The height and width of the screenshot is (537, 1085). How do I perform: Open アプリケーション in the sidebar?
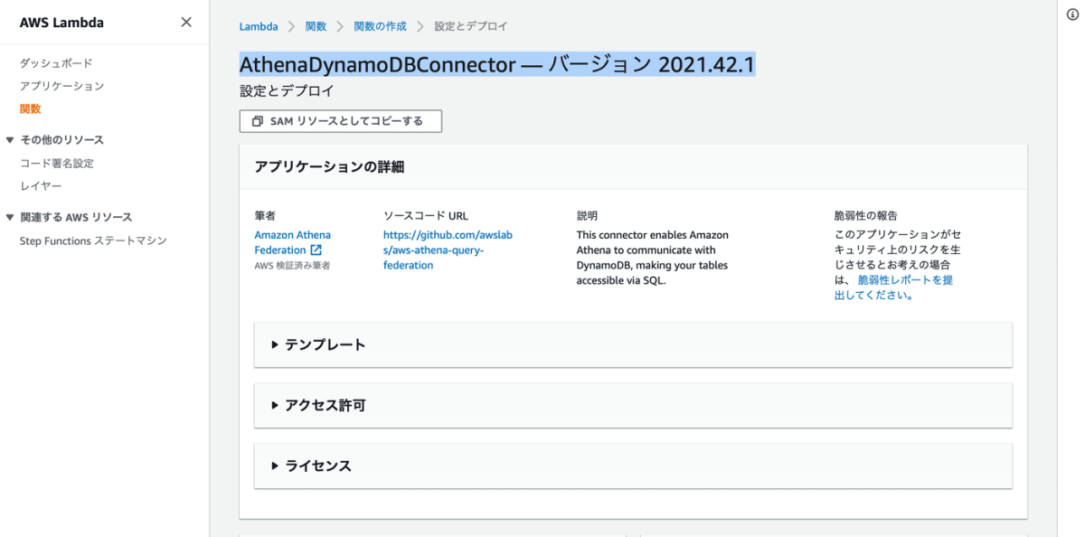[61, 86]
